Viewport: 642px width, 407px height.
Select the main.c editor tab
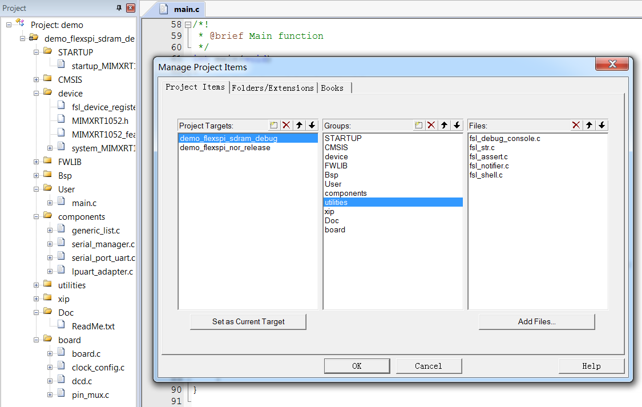pos(180,9)
